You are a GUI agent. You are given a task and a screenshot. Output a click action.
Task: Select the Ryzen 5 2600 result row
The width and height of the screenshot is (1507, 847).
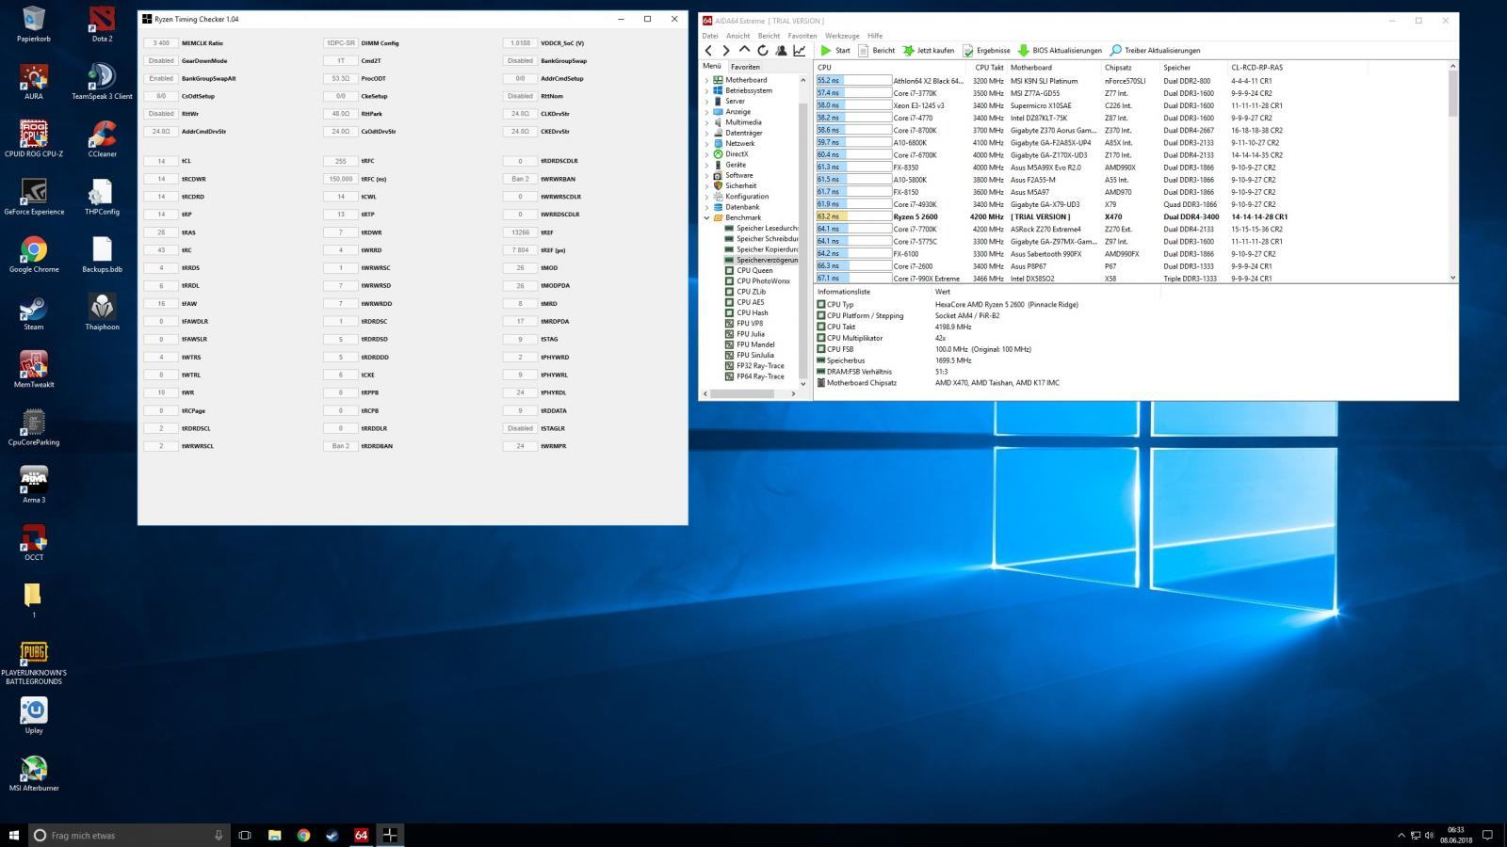(x=1130, y=216)
